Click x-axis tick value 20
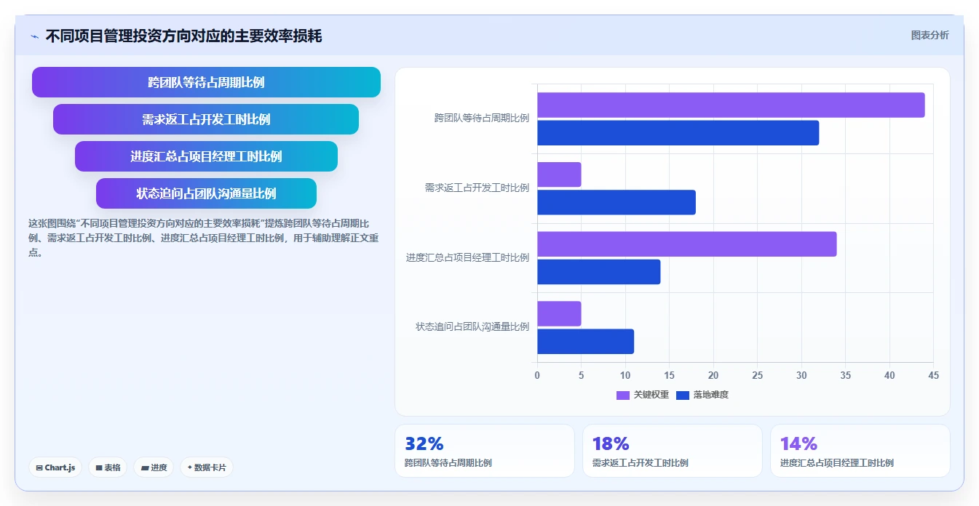 pos(713,375)
